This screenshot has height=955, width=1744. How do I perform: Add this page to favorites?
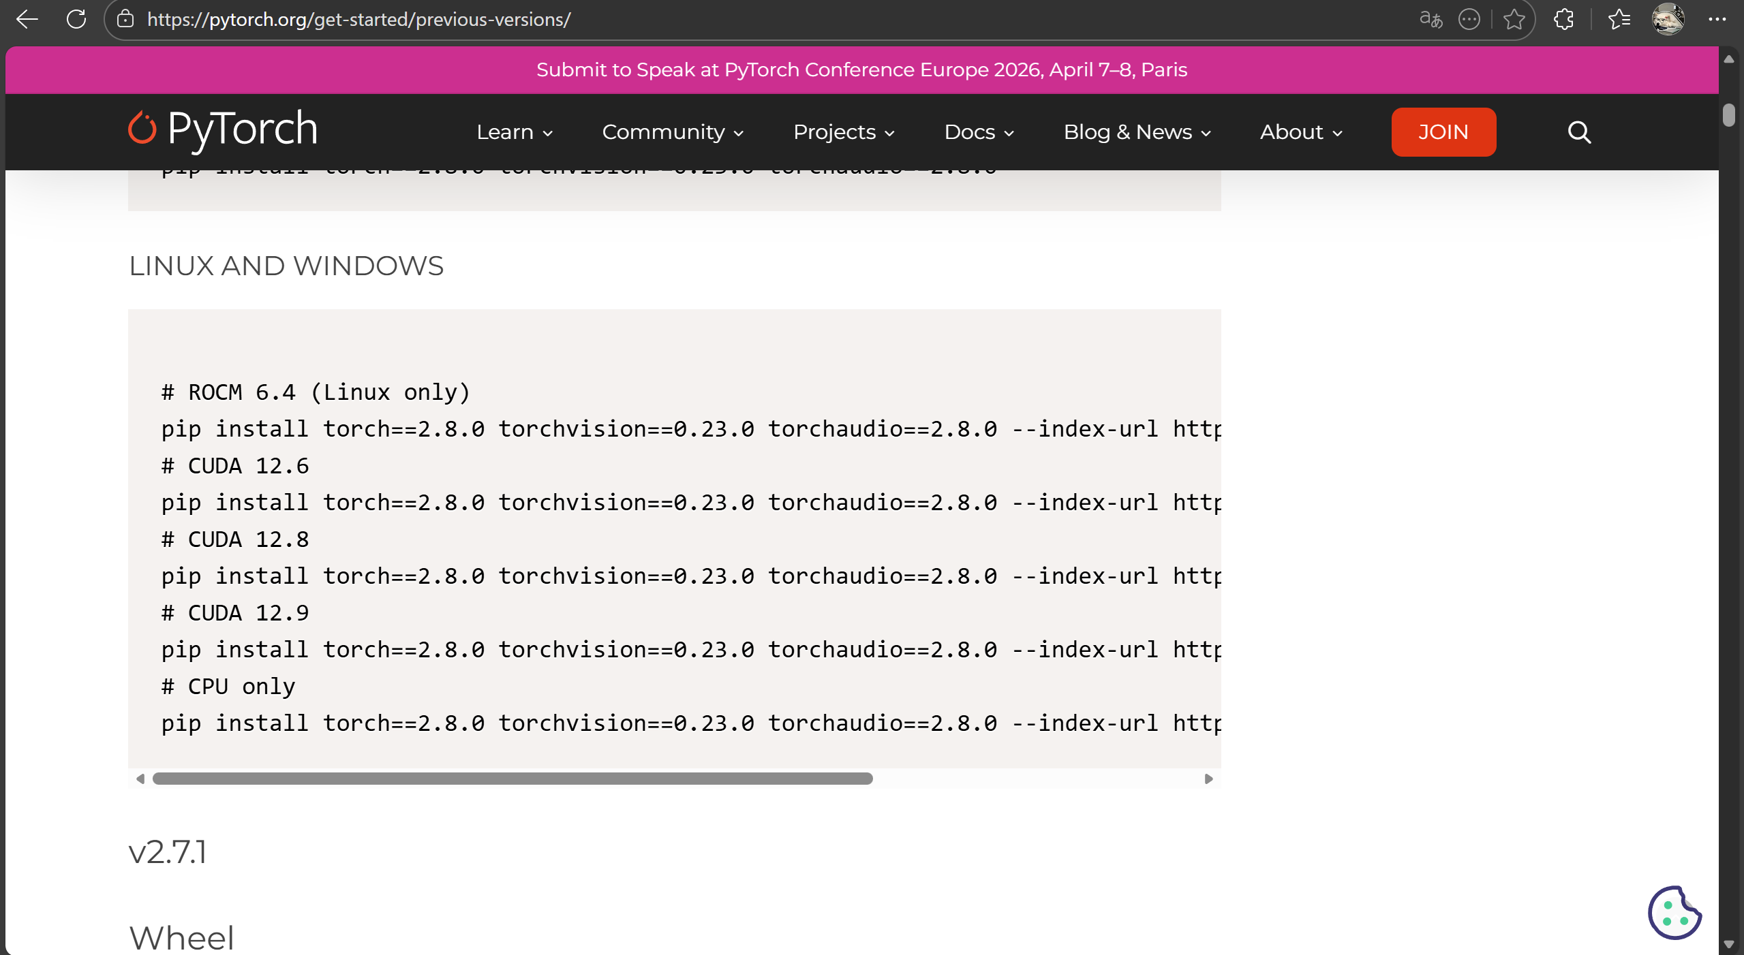pyautogui.click(x=1514, y=19)
